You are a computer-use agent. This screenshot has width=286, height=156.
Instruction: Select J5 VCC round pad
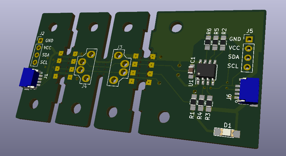pos(248,48)
